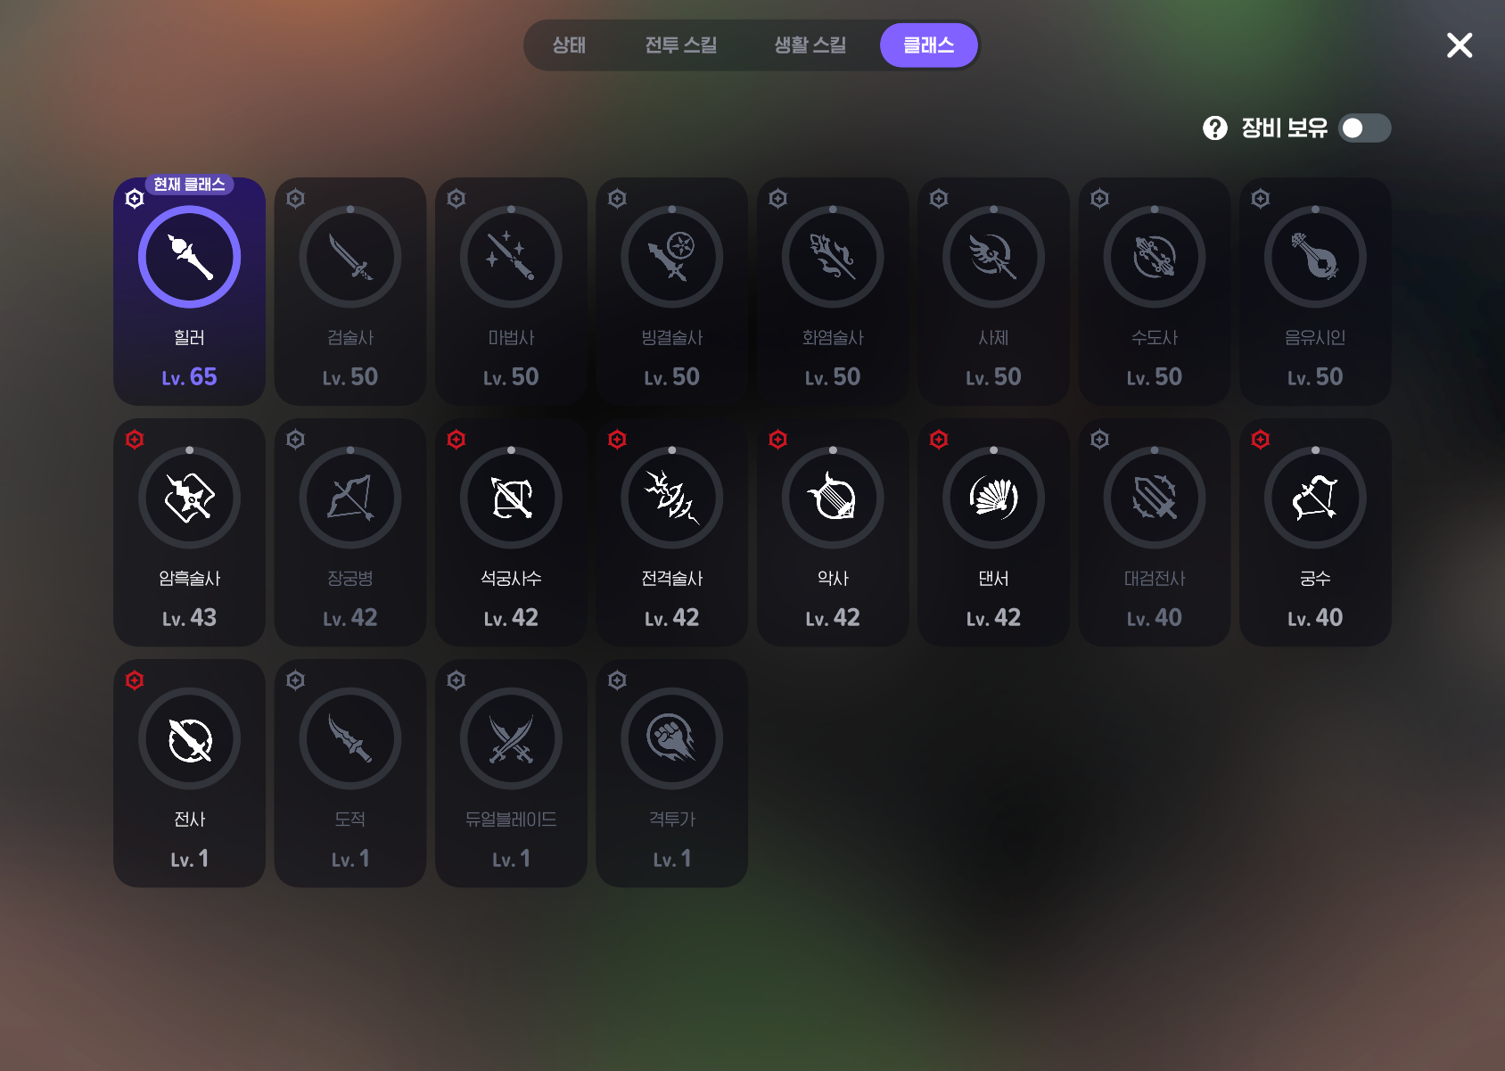The height and width of the screenshot is (1071, 1505).
Task: Click the 대검전사 Lv. 40 text
Action: 1155,618
